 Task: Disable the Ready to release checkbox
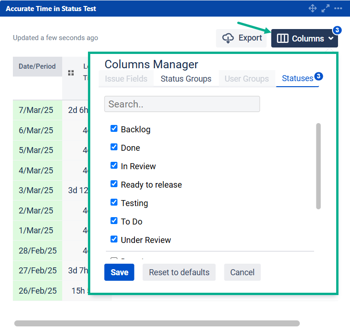[x=114, y=184]
